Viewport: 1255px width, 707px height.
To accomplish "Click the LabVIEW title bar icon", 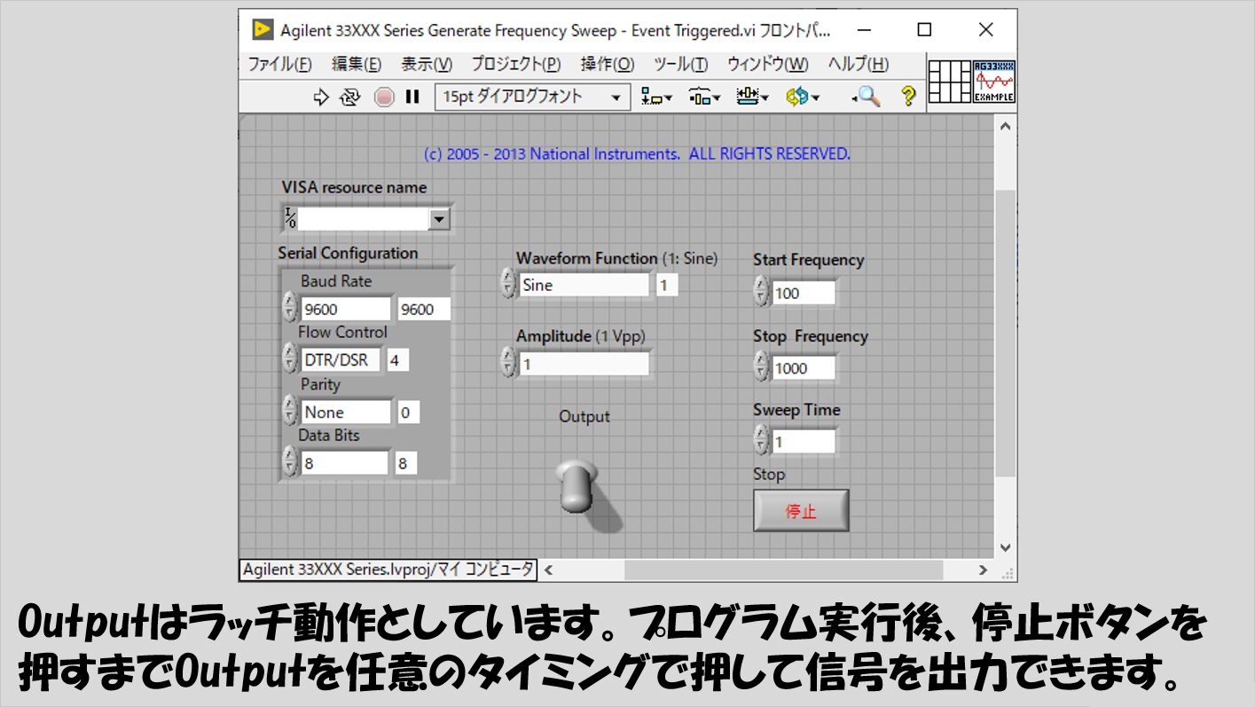I will point(262,29).
